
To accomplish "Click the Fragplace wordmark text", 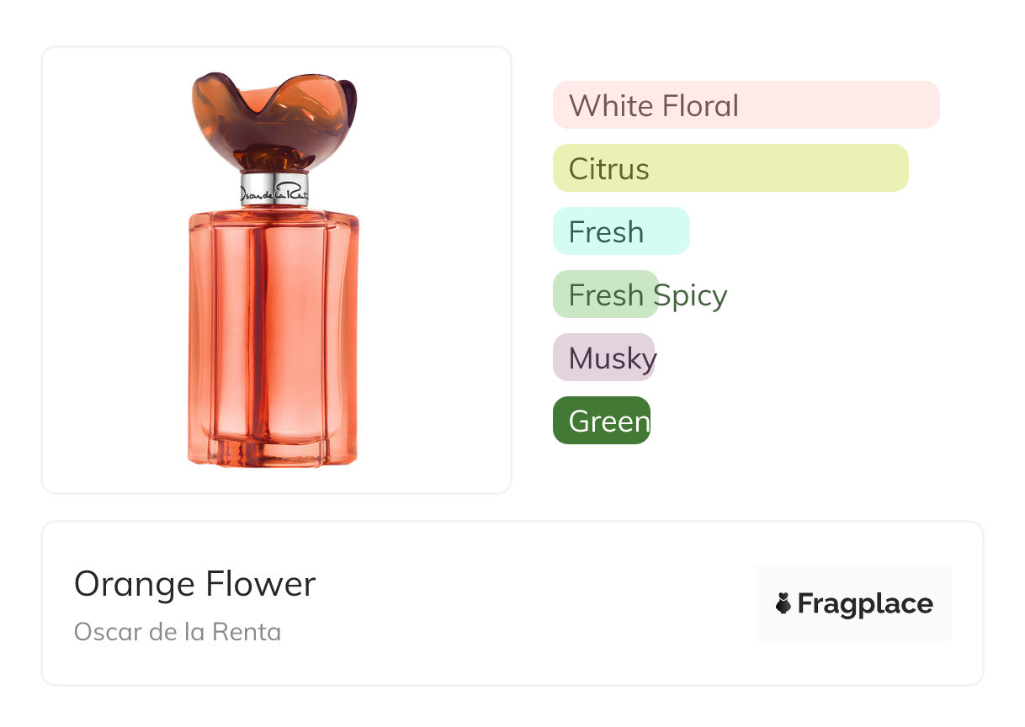I will coord(865,603).
